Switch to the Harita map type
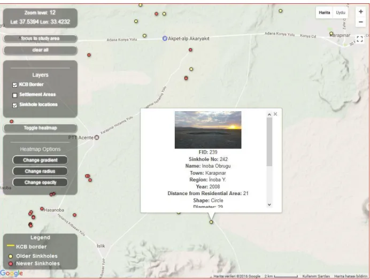 click(324, 12)
